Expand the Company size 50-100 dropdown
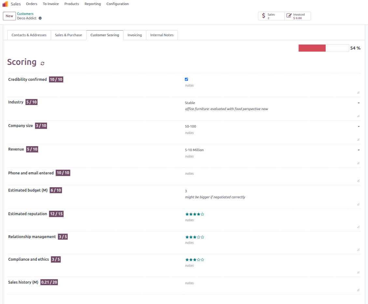 (x=272, y=126)
